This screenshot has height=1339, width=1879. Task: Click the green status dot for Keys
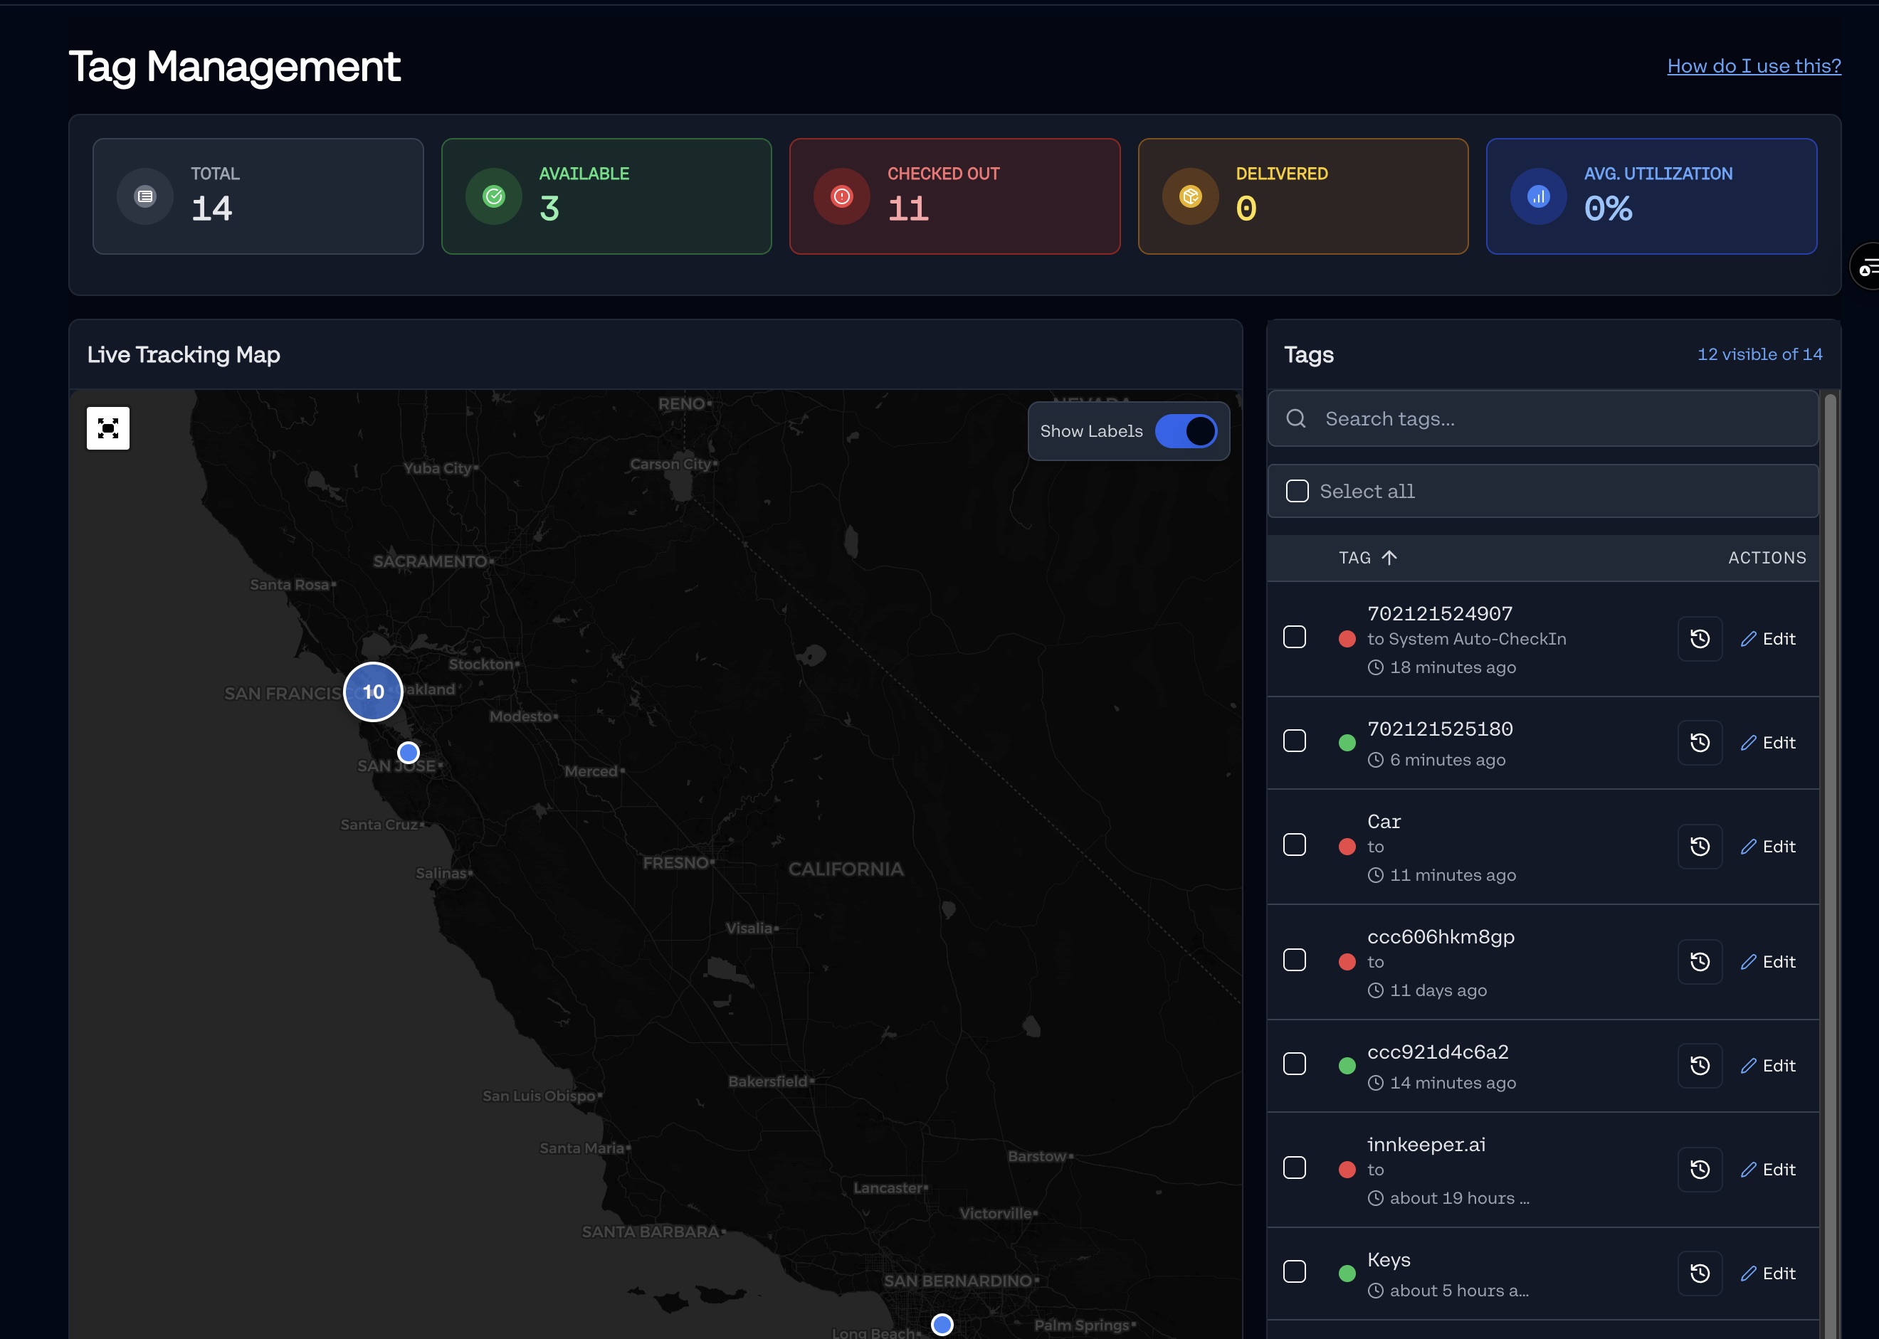click(1347, 1274)
